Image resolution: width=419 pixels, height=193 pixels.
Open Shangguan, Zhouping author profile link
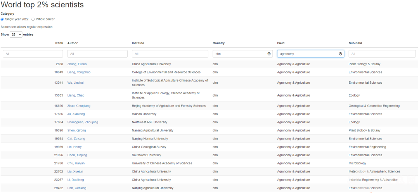coord(83,122)
